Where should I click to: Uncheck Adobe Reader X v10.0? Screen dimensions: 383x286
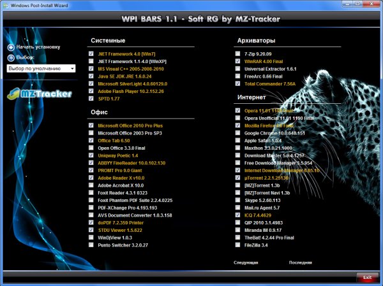(91, 178)
